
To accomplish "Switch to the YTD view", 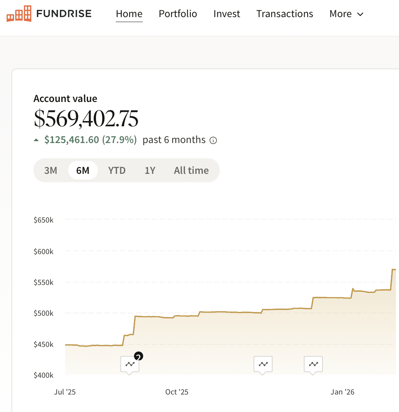I will [117, 170].
